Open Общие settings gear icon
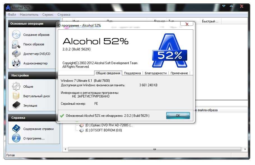This screenshot has height=165, width=255. point(16,86)
